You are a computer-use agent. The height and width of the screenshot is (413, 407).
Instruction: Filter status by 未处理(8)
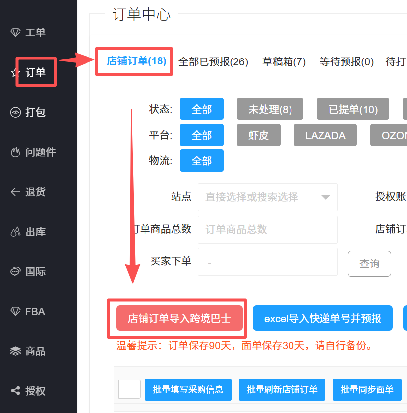pyautogui.click(x=270, y=109)
